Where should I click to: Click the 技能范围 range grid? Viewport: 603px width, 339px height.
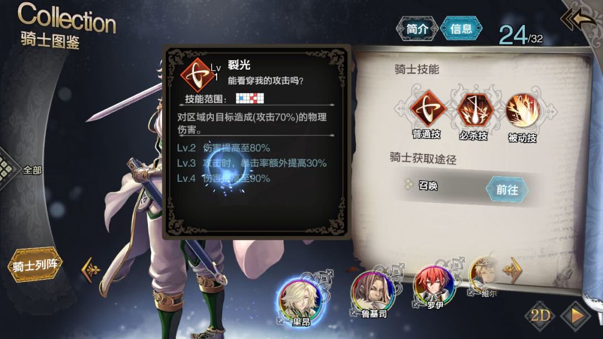(x=250, y=98)
